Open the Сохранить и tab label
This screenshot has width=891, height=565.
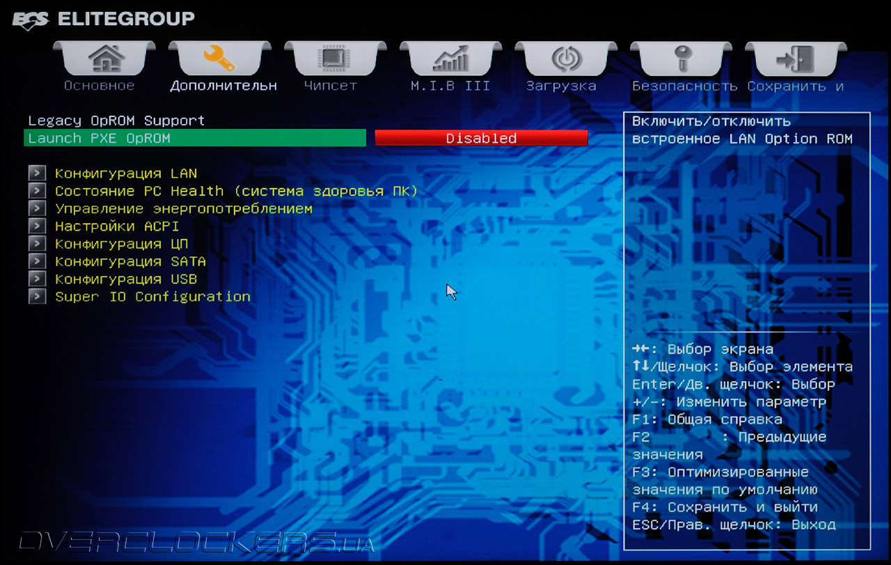coord(796,86)
